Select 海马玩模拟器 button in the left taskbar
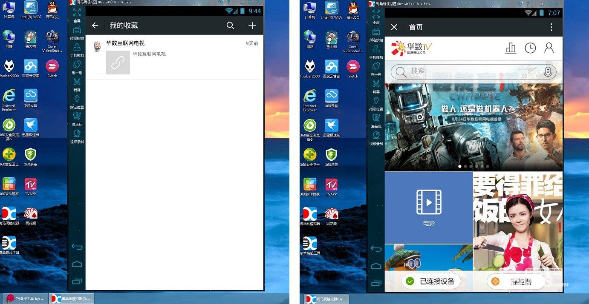The width and height of the screenshot is (589, 304). click(71, 298)
